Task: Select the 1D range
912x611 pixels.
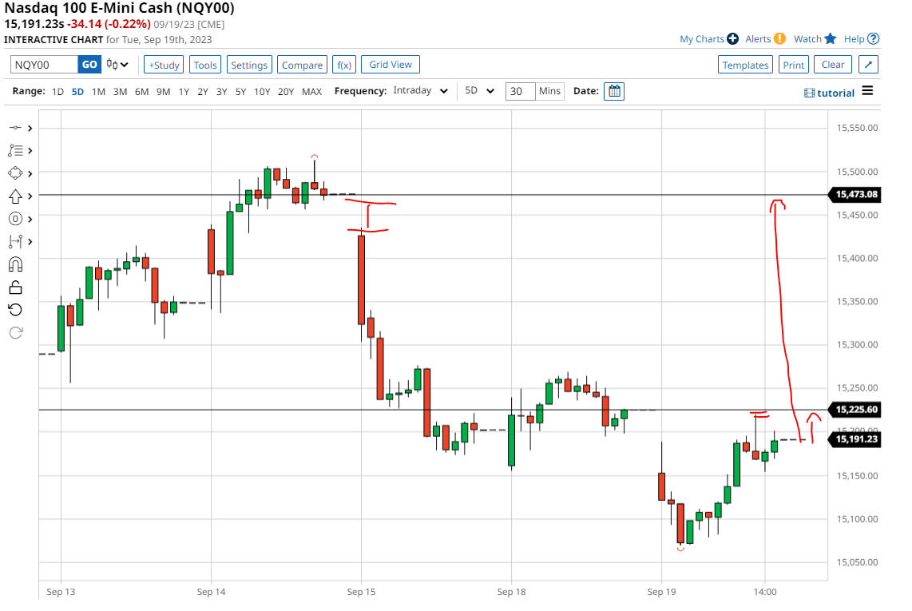Action: pyautogui.click(x=57, y=91)
